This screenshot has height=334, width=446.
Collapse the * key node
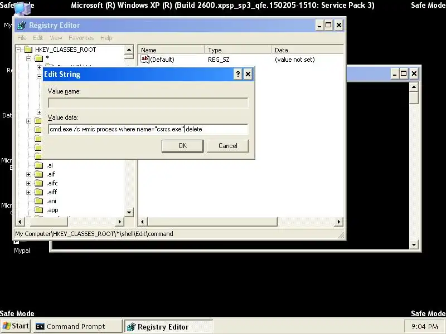pyautogui.click(x=29, y=59)
